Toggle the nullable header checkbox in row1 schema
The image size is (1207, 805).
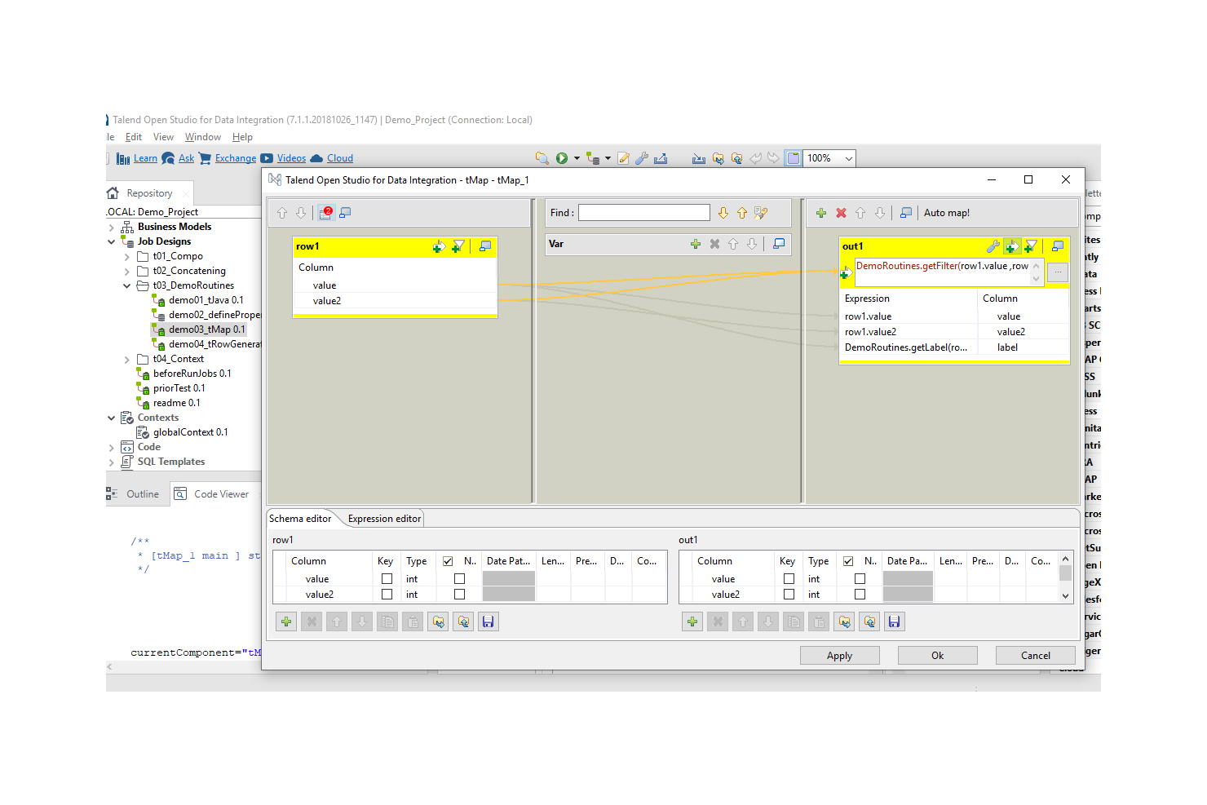(448, 560)
